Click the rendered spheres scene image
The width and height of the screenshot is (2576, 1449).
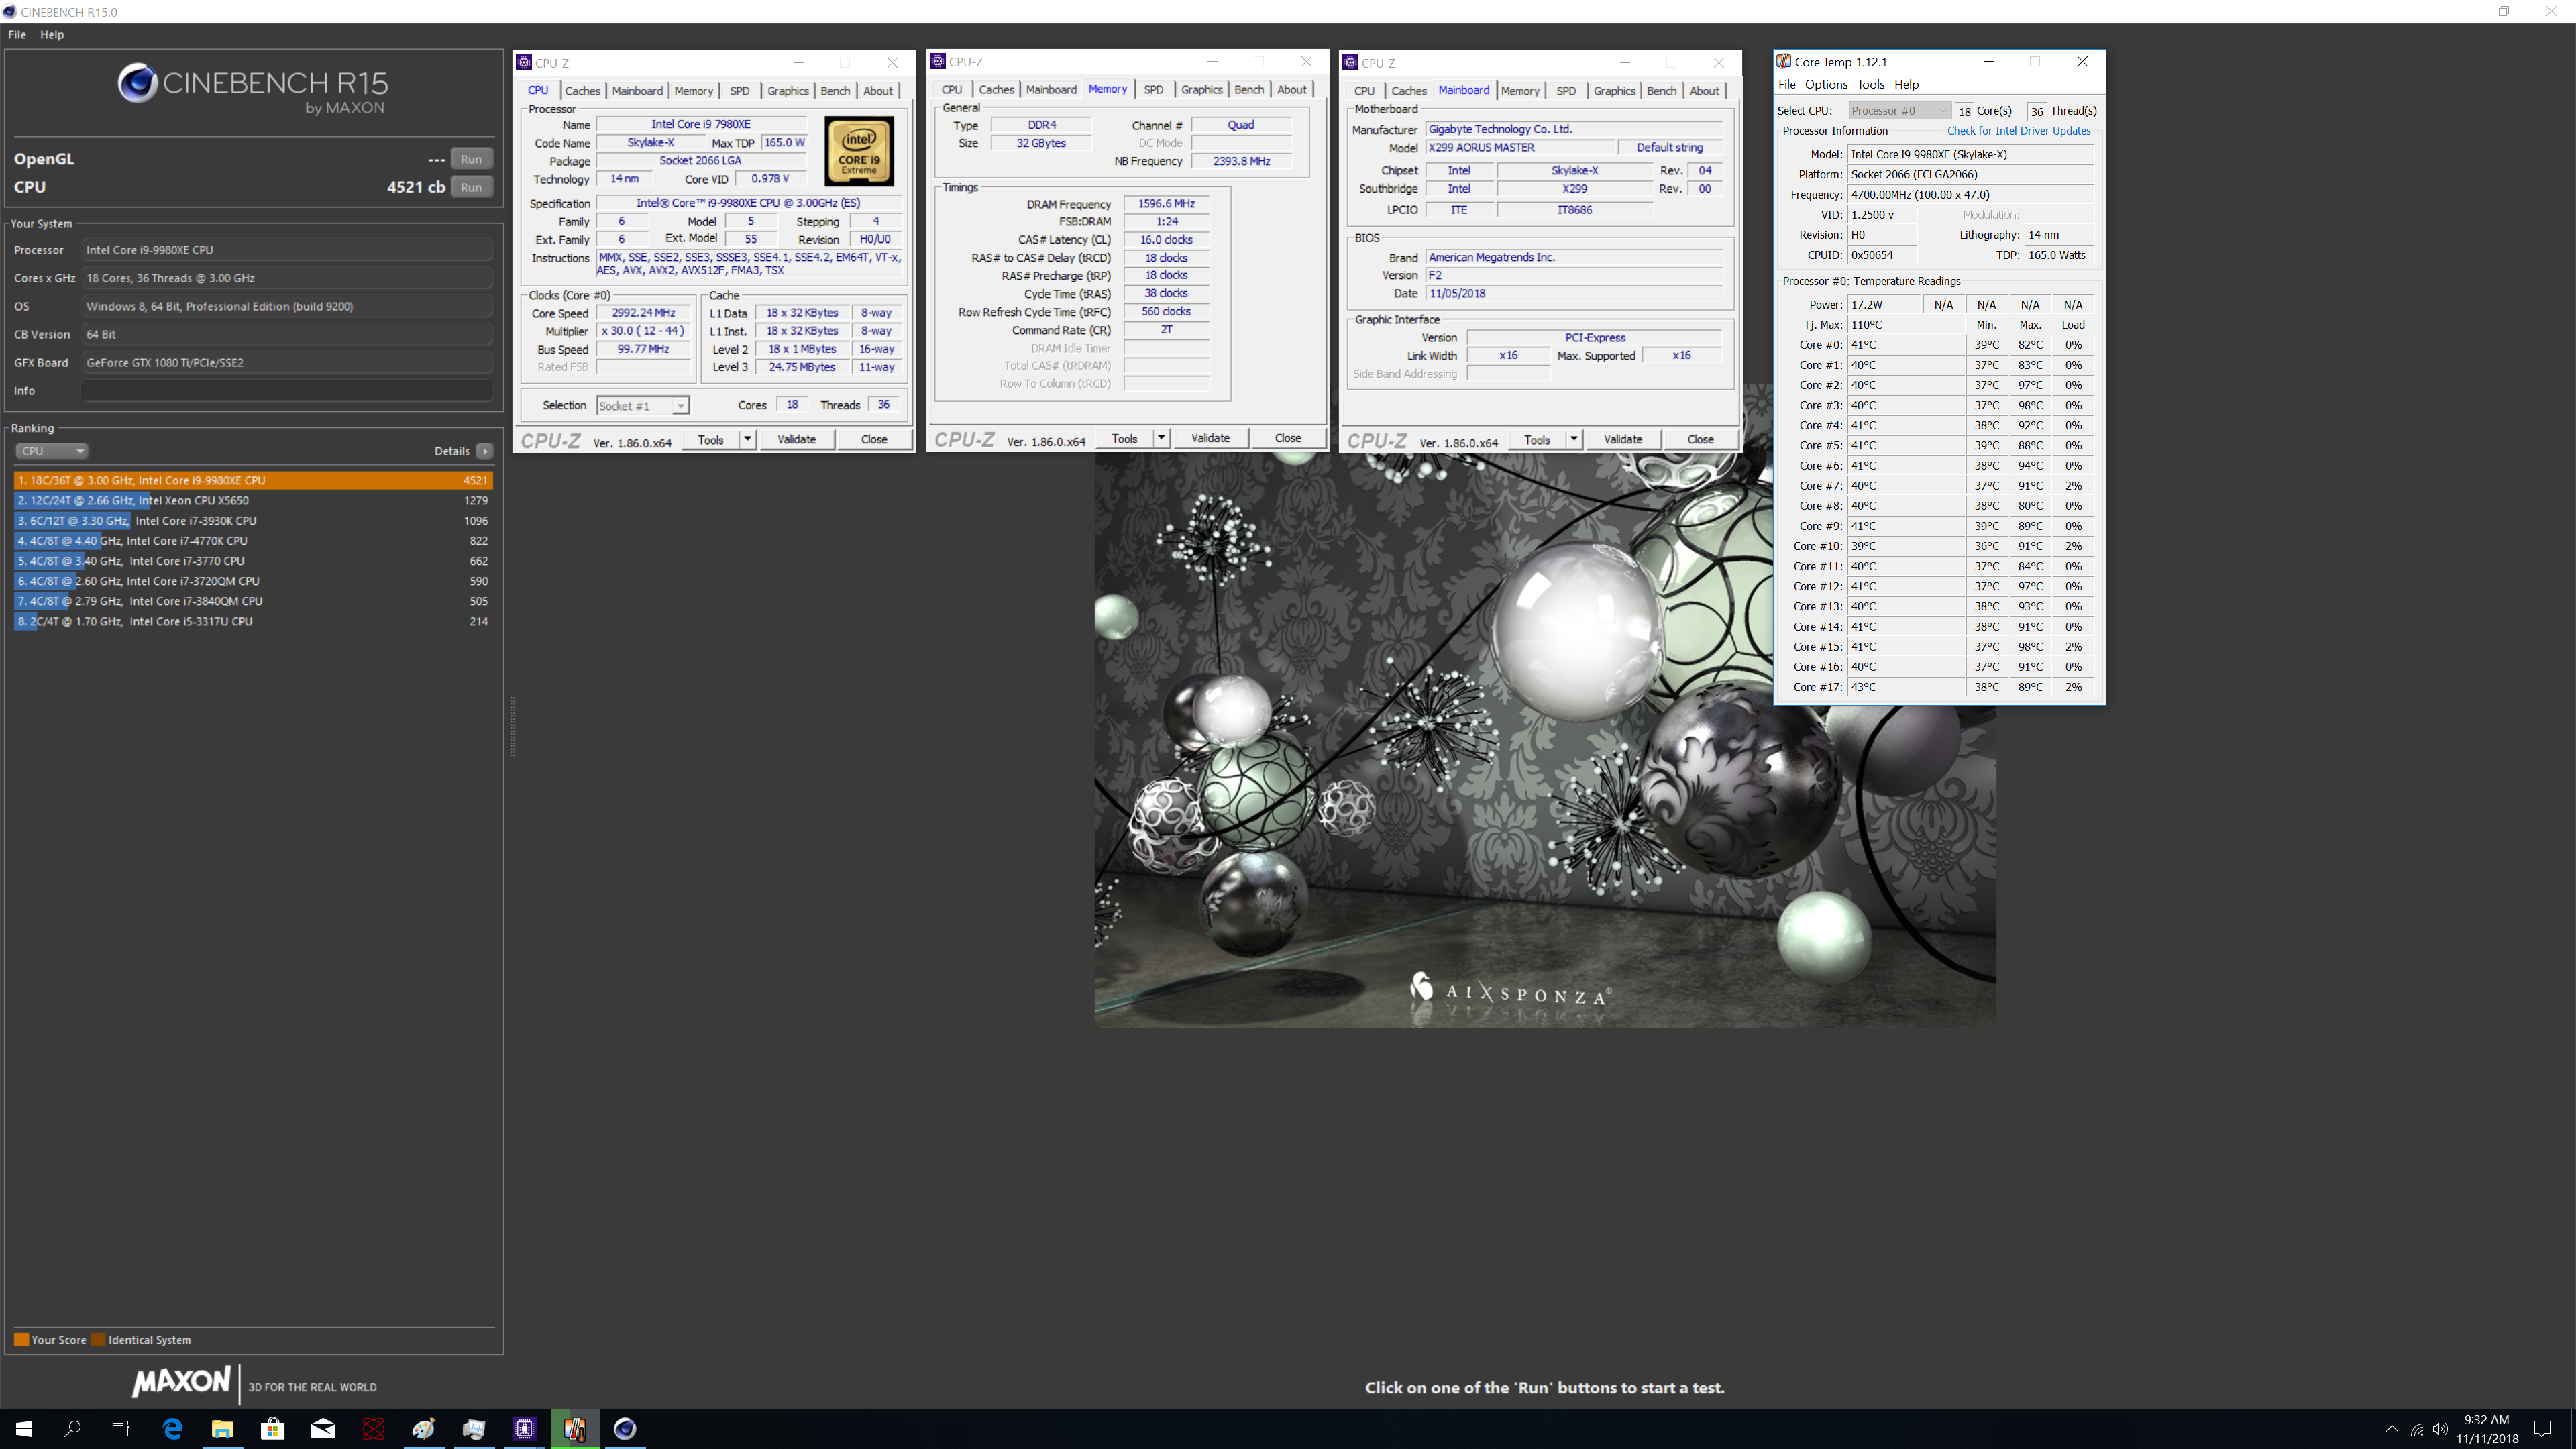pos(1545,740)
